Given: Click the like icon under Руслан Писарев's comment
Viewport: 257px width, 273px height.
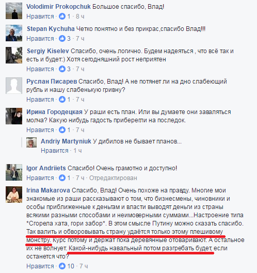Looking at the screenshot, I should 62,100.
